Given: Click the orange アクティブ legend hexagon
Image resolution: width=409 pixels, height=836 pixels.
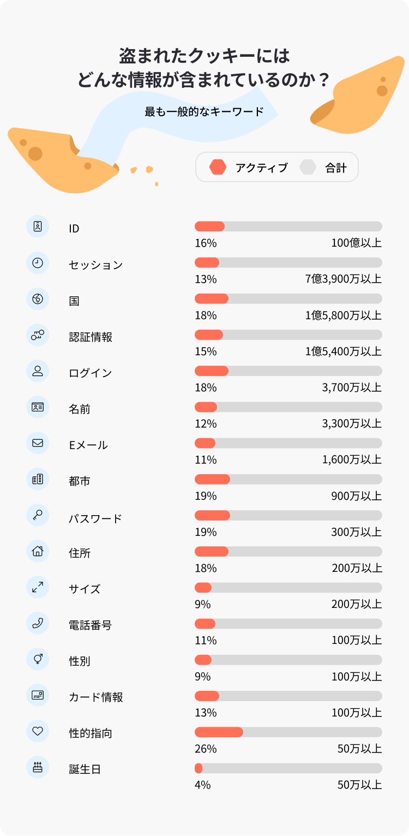Looking at the screenshot, I should coord(218,167).
